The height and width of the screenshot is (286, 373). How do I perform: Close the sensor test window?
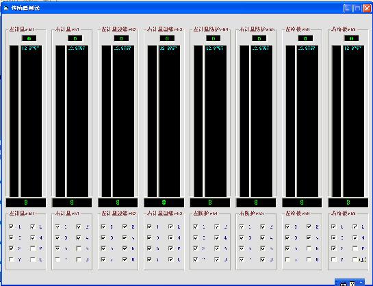click(367, 8)
